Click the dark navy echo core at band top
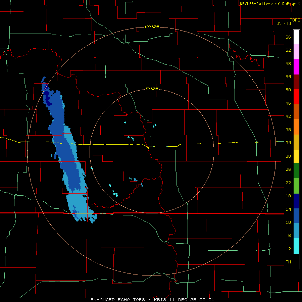Image resolution: width=302 pixels, height=302 pixels. (x=47, y=99)
